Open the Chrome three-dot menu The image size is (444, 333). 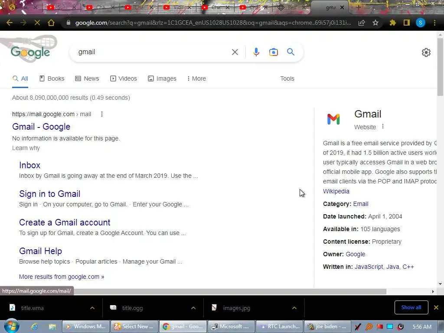pyautogui.click(x=434, y=23)
